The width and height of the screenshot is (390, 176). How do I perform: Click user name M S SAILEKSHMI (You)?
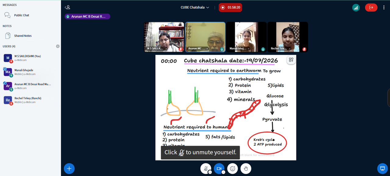click(x=27, y=56)
